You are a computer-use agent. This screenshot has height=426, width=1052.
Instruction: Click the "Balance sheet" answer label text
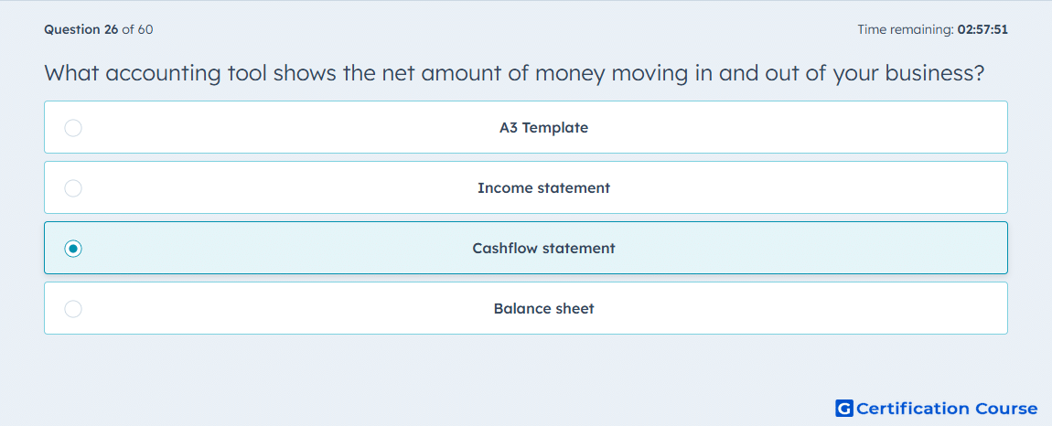tap(543, 309)
